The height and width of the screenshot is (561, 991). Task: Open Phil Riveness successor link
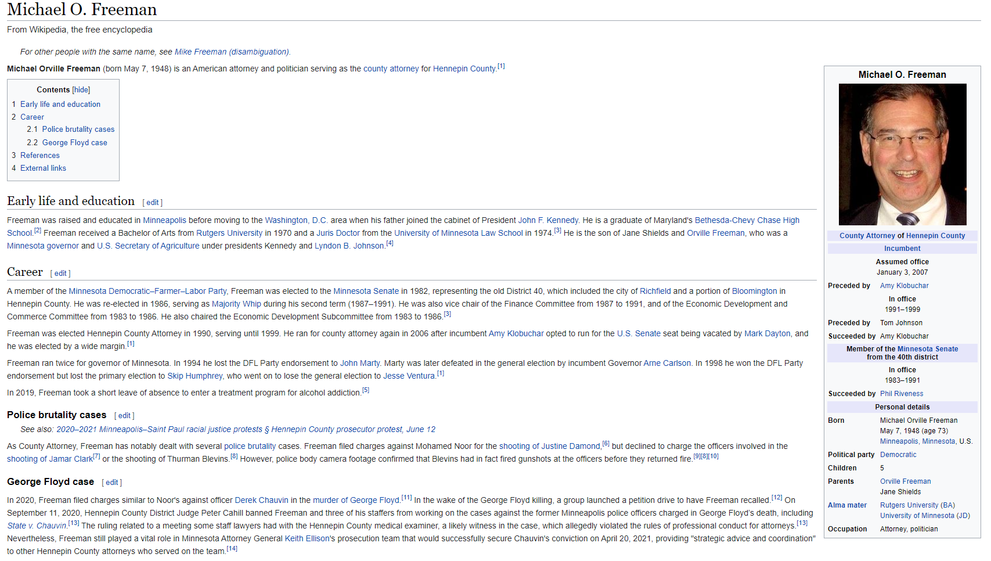901,394
